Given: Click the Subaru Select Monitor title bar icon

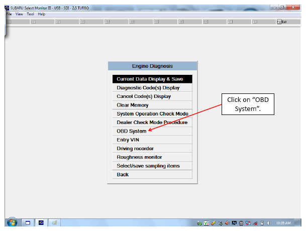Looking at the screenshot, I should 7,8.
